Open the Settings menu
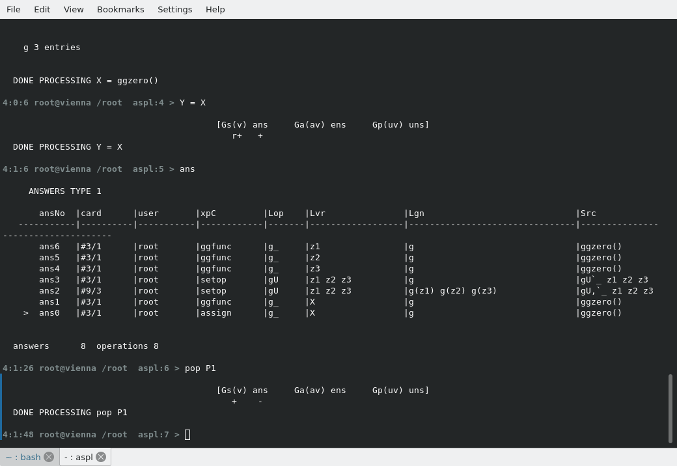 (174, 9)
